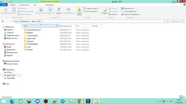Screen dimensions: 186x104
Task: Click Скопировать путь in the ribbon
Action: (x=26, y=11)
